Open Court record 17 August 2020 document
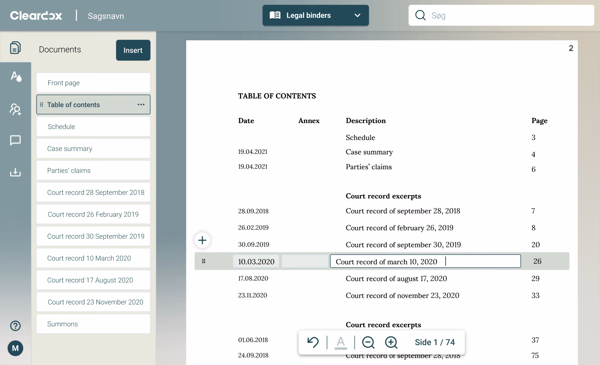 [x=93, y=280]
